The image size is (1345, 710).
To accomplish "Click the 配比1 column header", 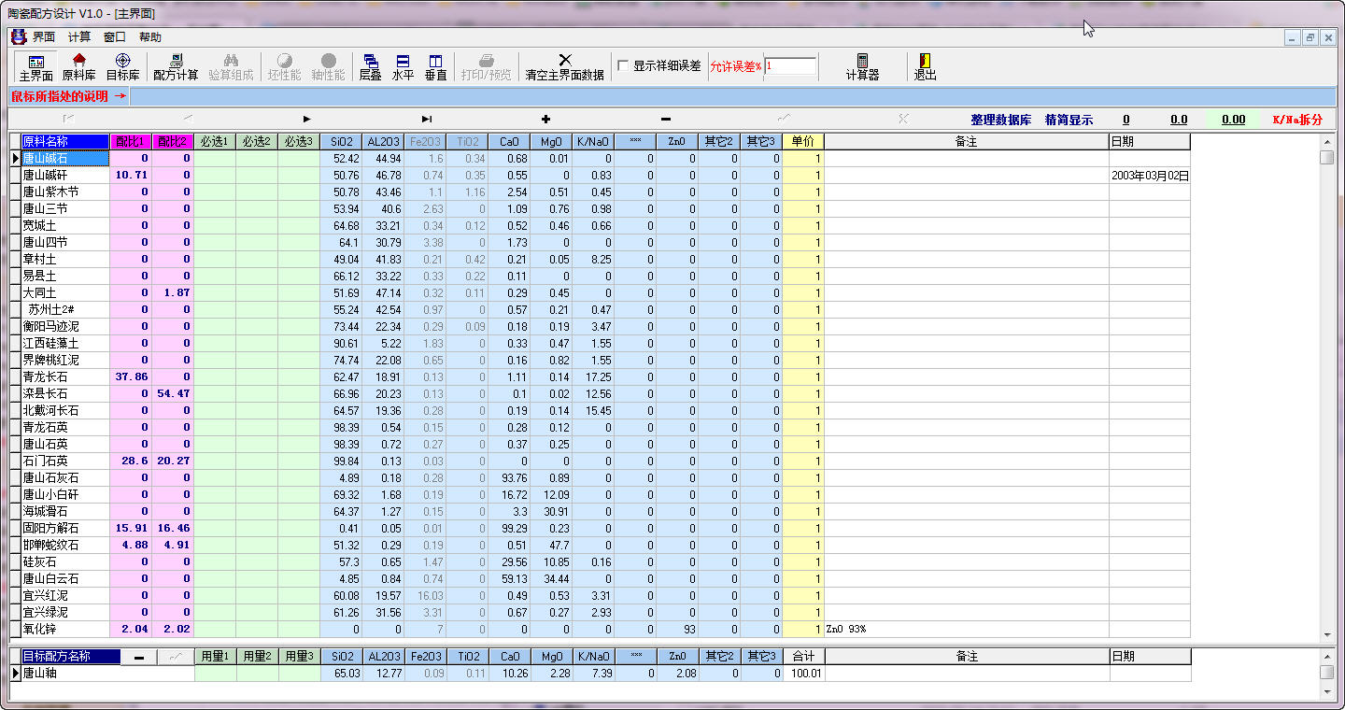I will tap(131, 142).
